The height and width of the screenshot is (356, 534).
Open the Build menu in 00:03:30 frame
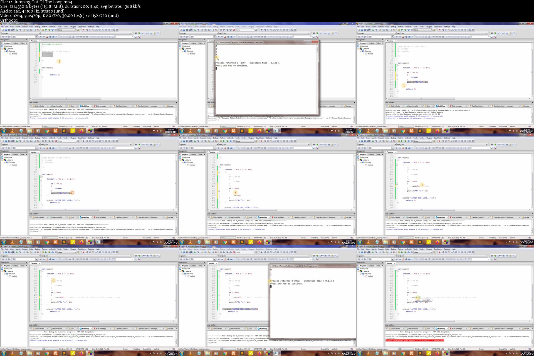tap(387, 27)
